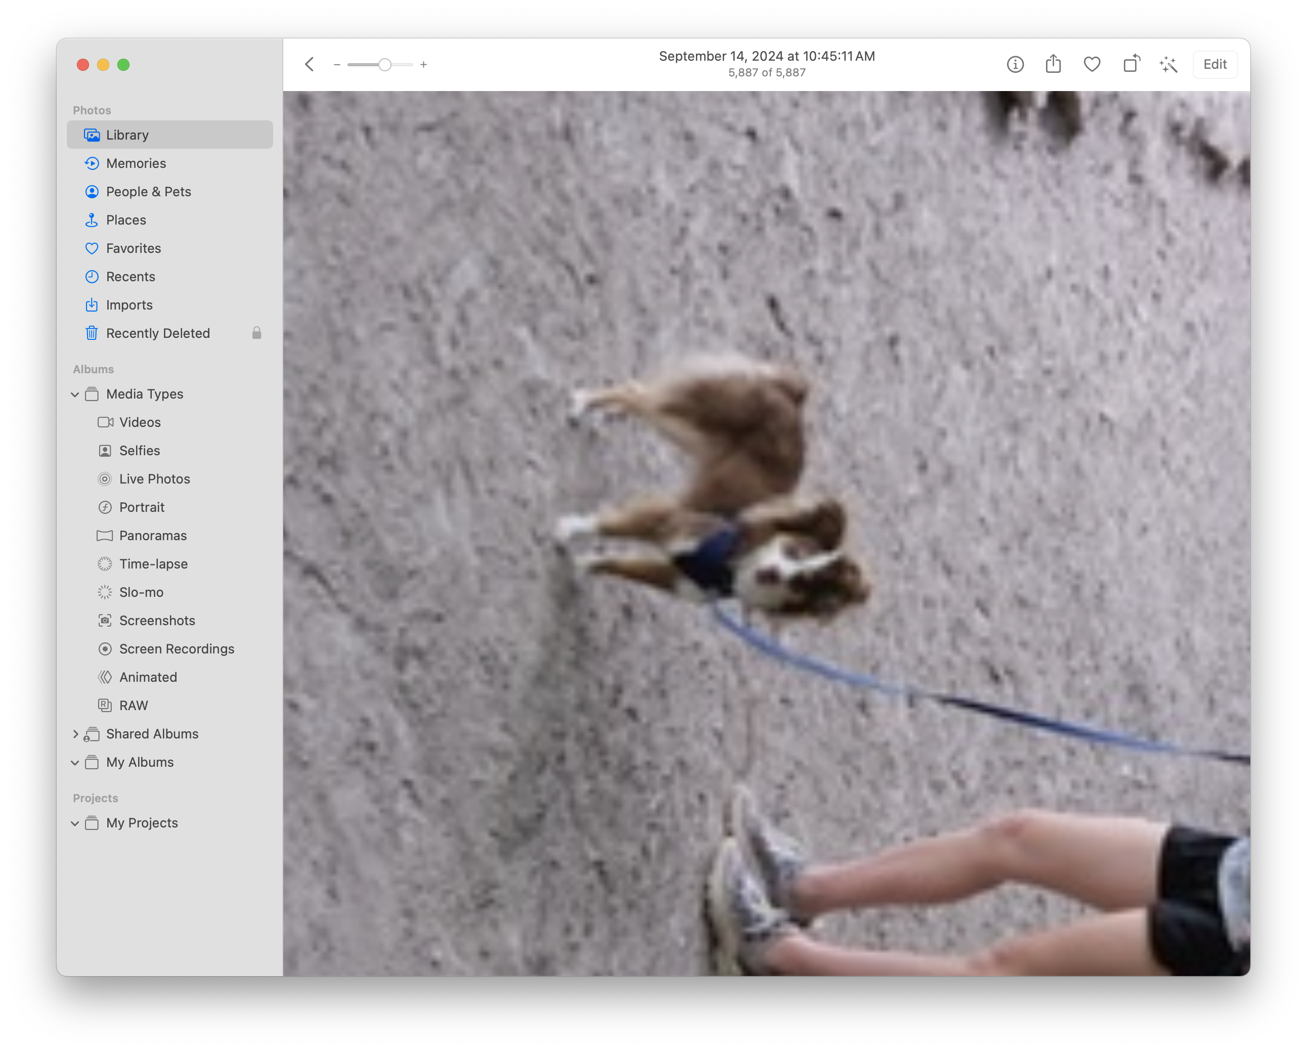This screenshot has height=1051, width=1307.
Task: Click the Share icon to export photo
Action: coord(1053,64)
